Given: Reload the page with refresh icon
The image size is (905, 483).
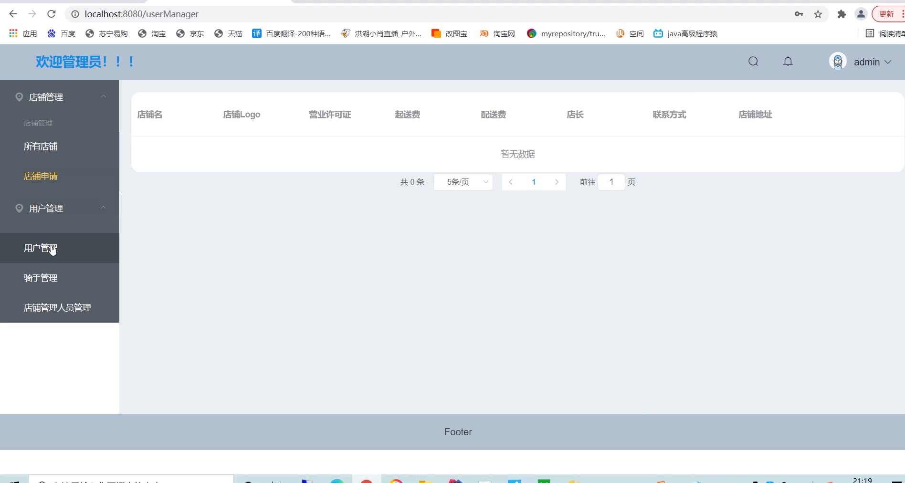Looking at the screenshot, I should coord(52,14).
